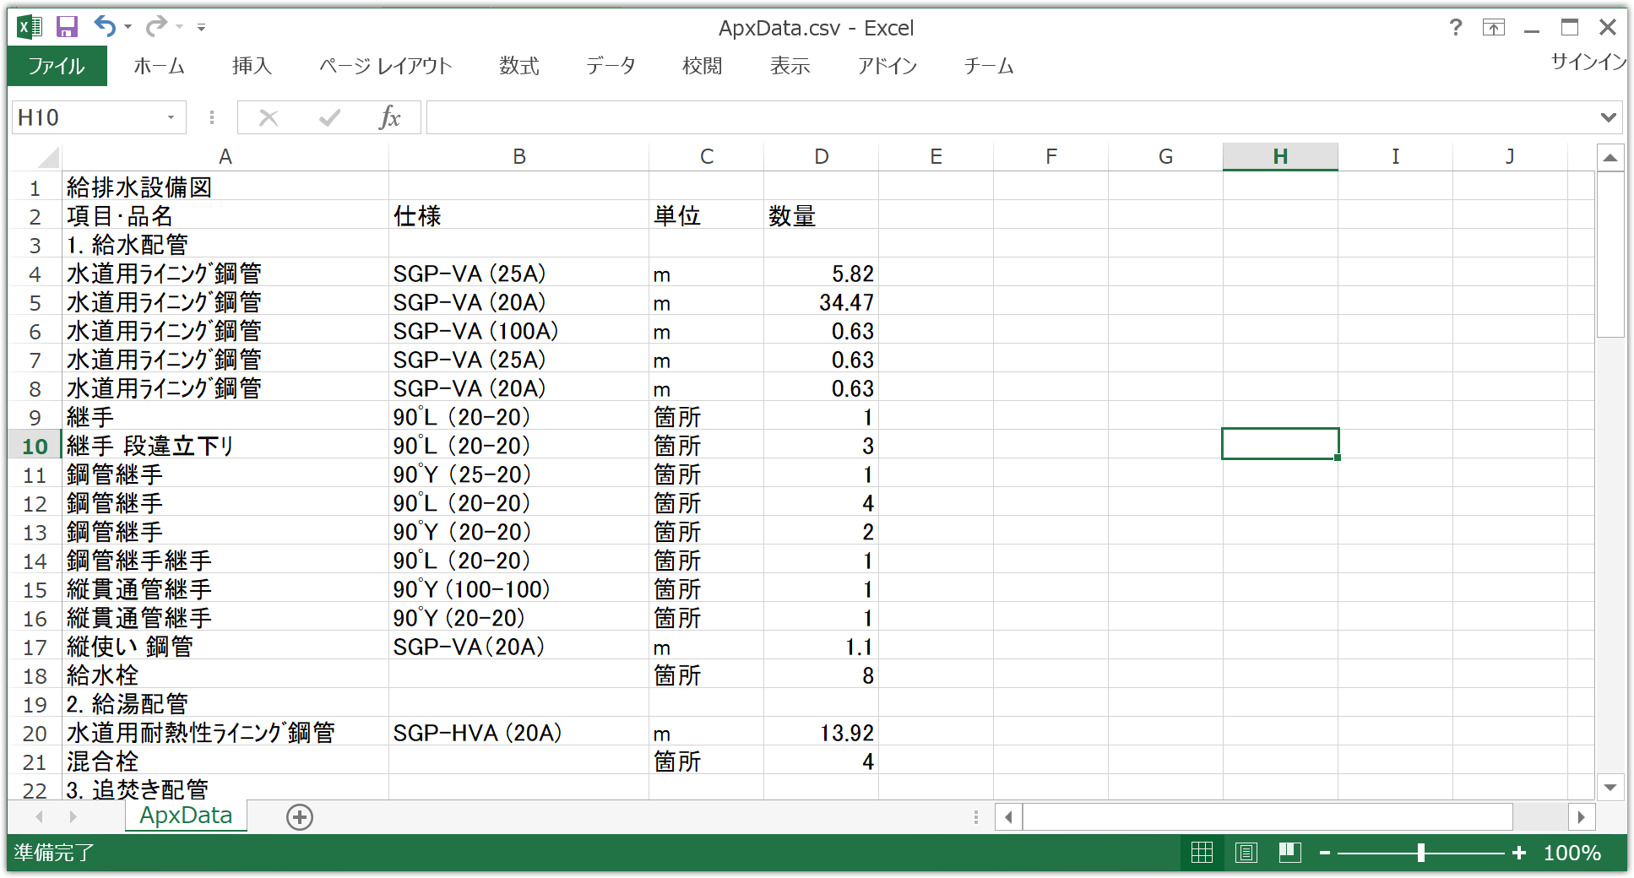1634x878 pixels.
Task: Open the ファイル tab
Action: (x=57, y=66)
